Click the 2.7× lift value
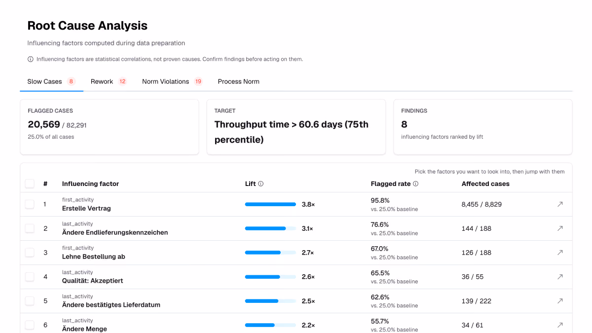 (x=308, y=253)
